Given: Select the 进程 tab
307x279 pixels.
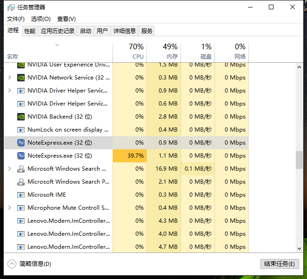Looking at the screenshot, I should (x=13, y=30).
